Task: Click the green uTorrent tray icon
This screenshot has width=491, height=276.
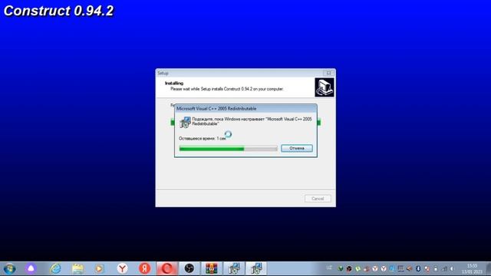Action: pyautogui.click(x=358, y=269)
